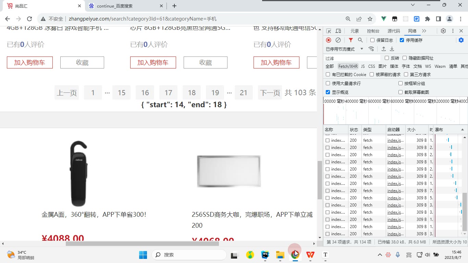Click the page's horizontal scrollbar thumb
Viewport: 468px width, 263px height.
[x=142, y=244]
